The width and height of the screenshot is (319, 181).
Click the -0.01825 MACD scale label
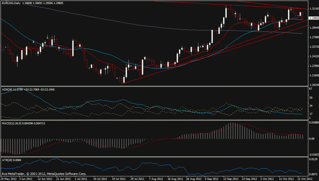pos(313,154)
